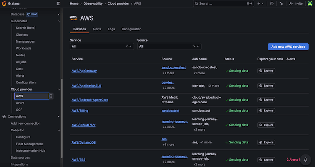Viewport: 315px width, 167px height.
Task: Open the AWS/ApiGateway service link
Action: (84, 71)
